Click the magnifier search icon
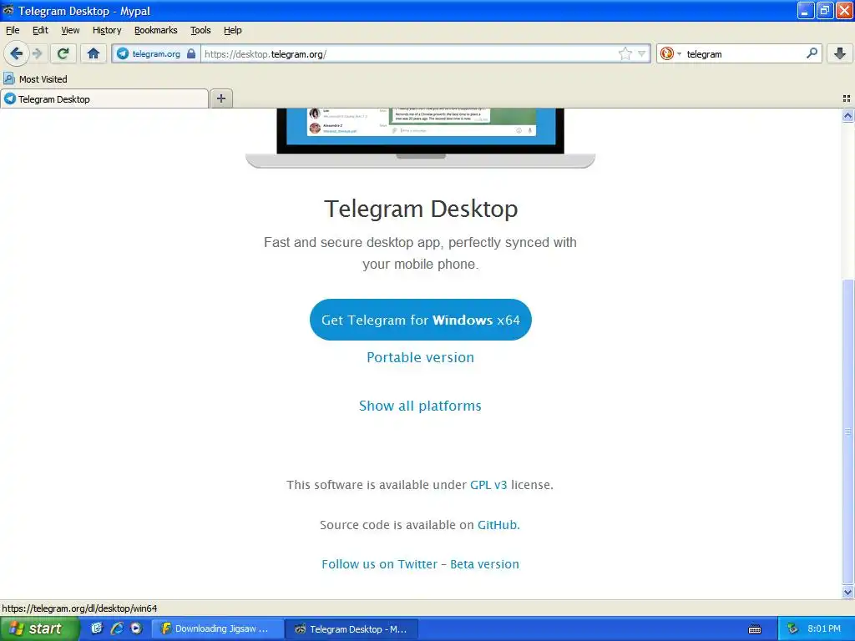Image resolution: width=855 pixels, height=641 pixels. 812,53
